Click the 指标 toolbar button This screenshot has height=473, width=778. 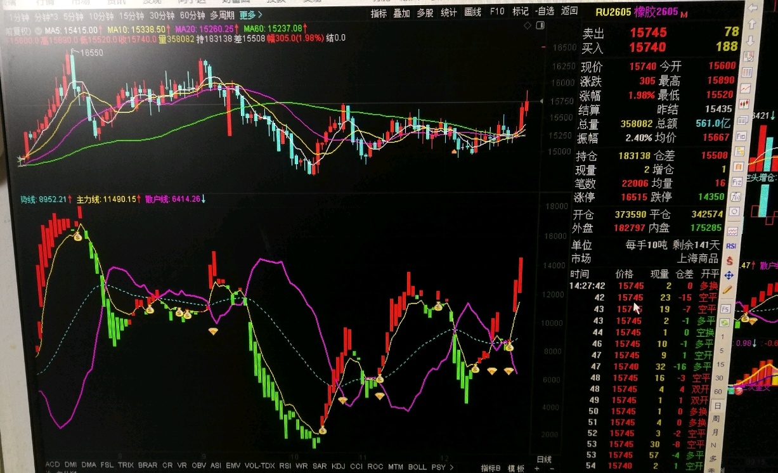point(379,13)
